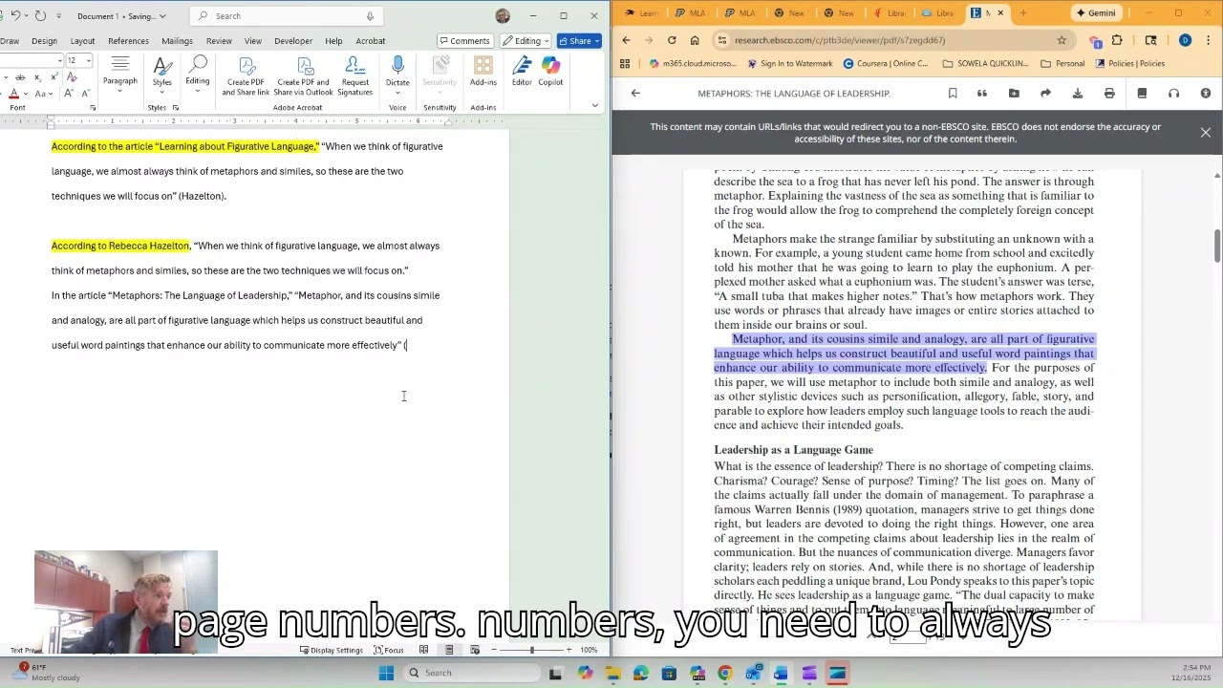Click the Share arrow icon in EBSCO viewer
Viewport: 1223px width, 688px height.
coord(1045,94)
